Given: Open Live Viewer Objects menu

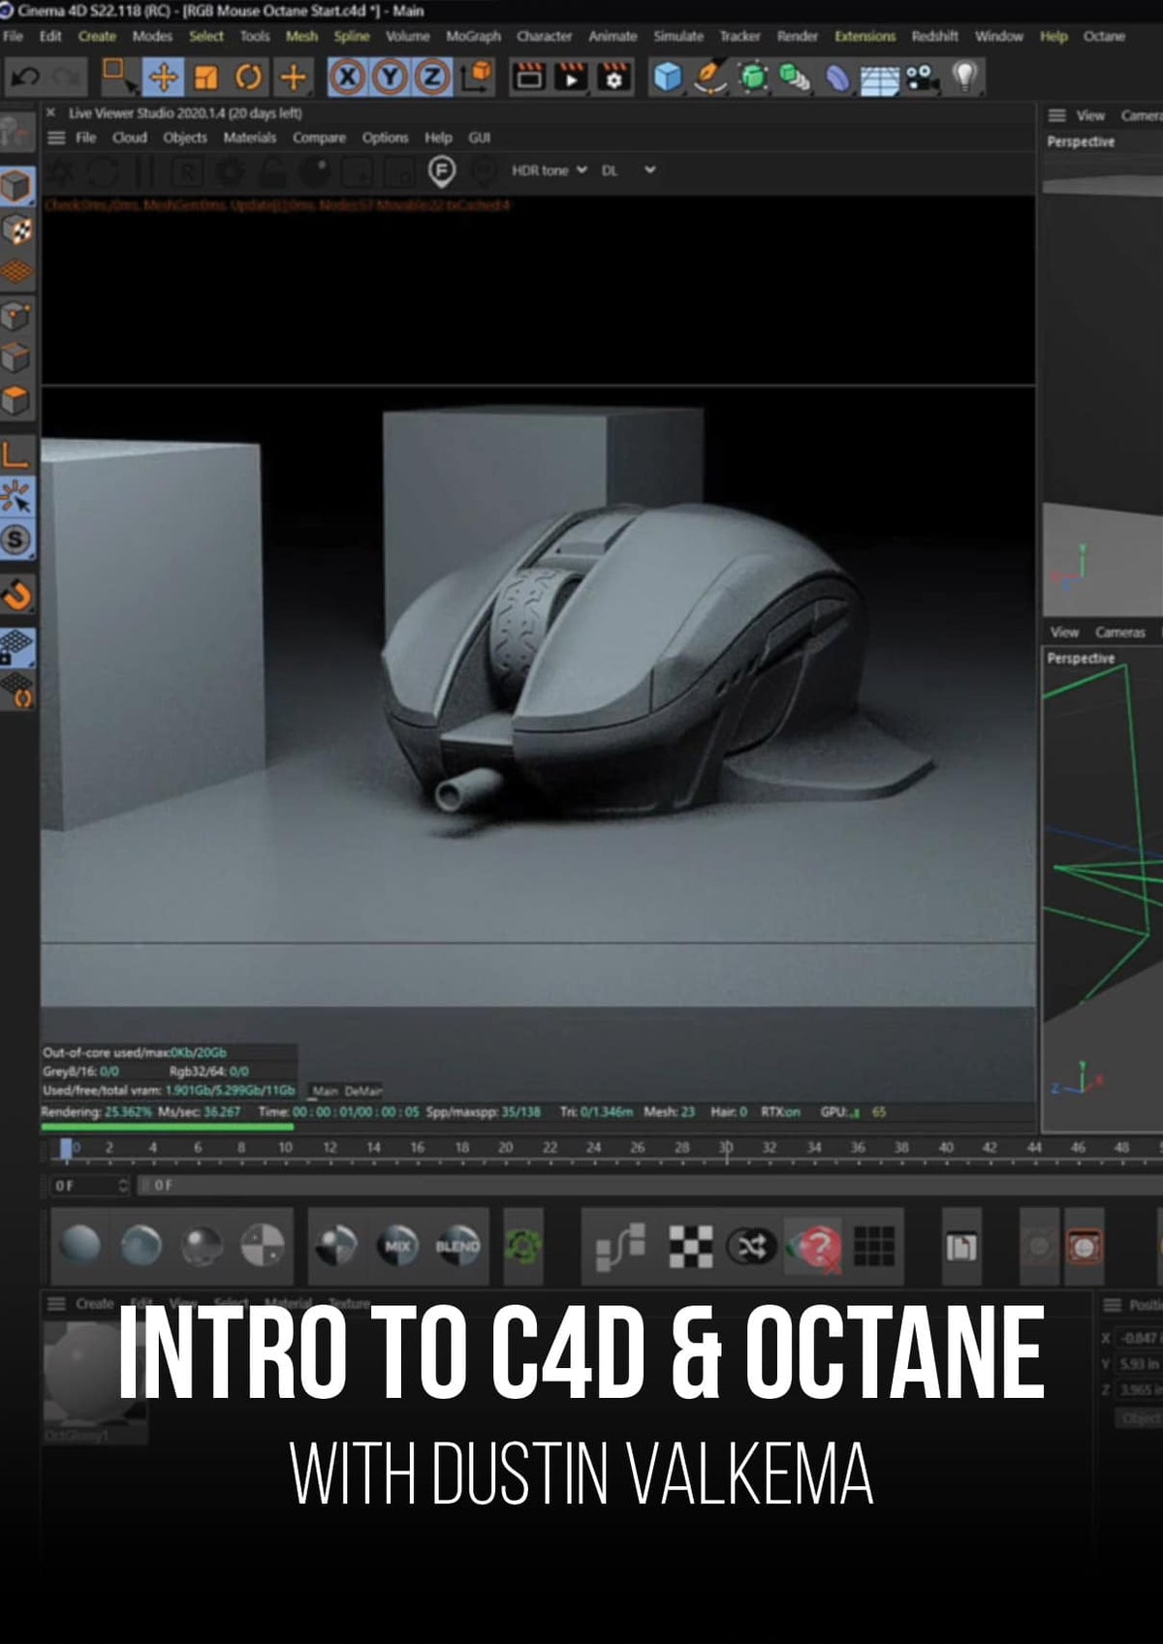Looking at the screenshot, I should [x=184, y=138].
